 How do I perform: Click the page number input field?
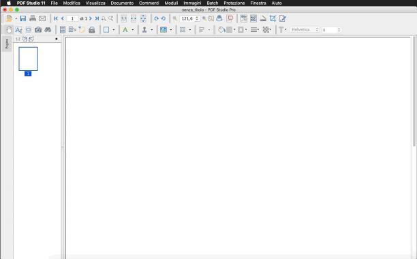coord(72,18)
